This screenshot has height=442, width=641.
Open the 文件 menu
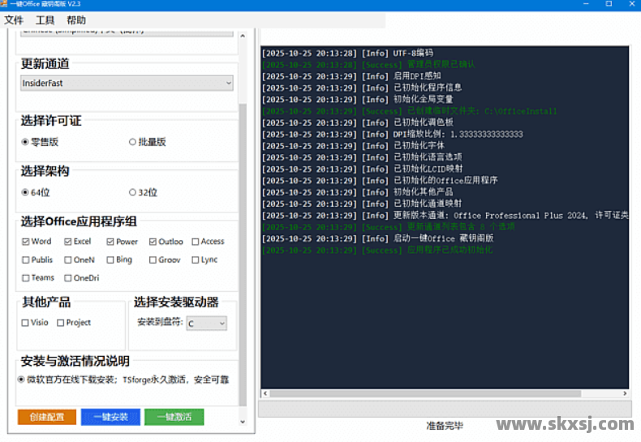tap(14, 20)
